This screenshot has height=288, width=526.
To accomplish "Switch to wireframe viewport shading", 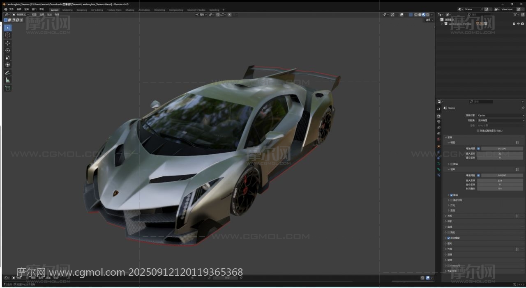I will tap(415, 14).
